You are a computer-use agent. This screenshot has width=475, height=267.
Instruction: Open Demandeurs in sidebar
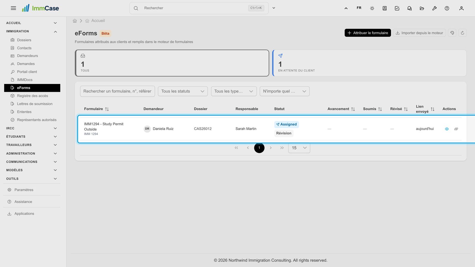click(27, 56)
